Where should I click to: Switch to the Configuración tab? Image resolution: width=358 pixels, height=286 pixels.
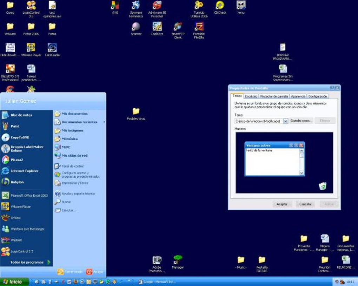click(x=318, y=96)
